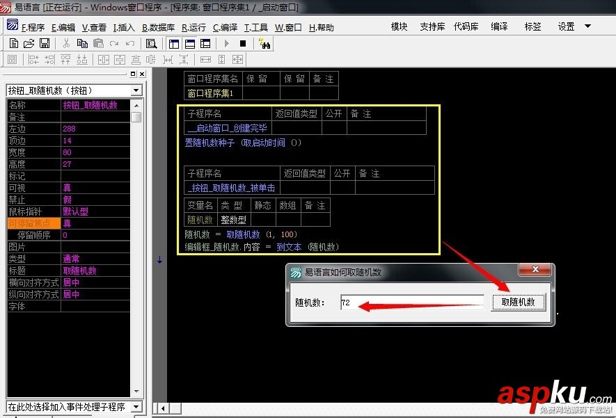Click the Cut scissors icon
This screenshot has width=616, height=418.
pos(66,44)
